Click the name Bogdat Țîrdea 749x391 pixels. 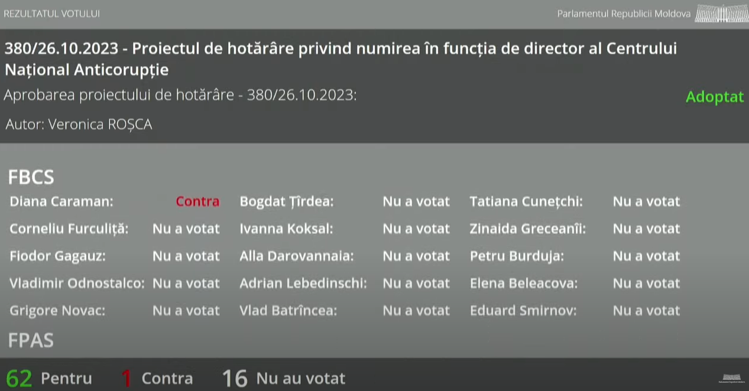tap(287, 201)
